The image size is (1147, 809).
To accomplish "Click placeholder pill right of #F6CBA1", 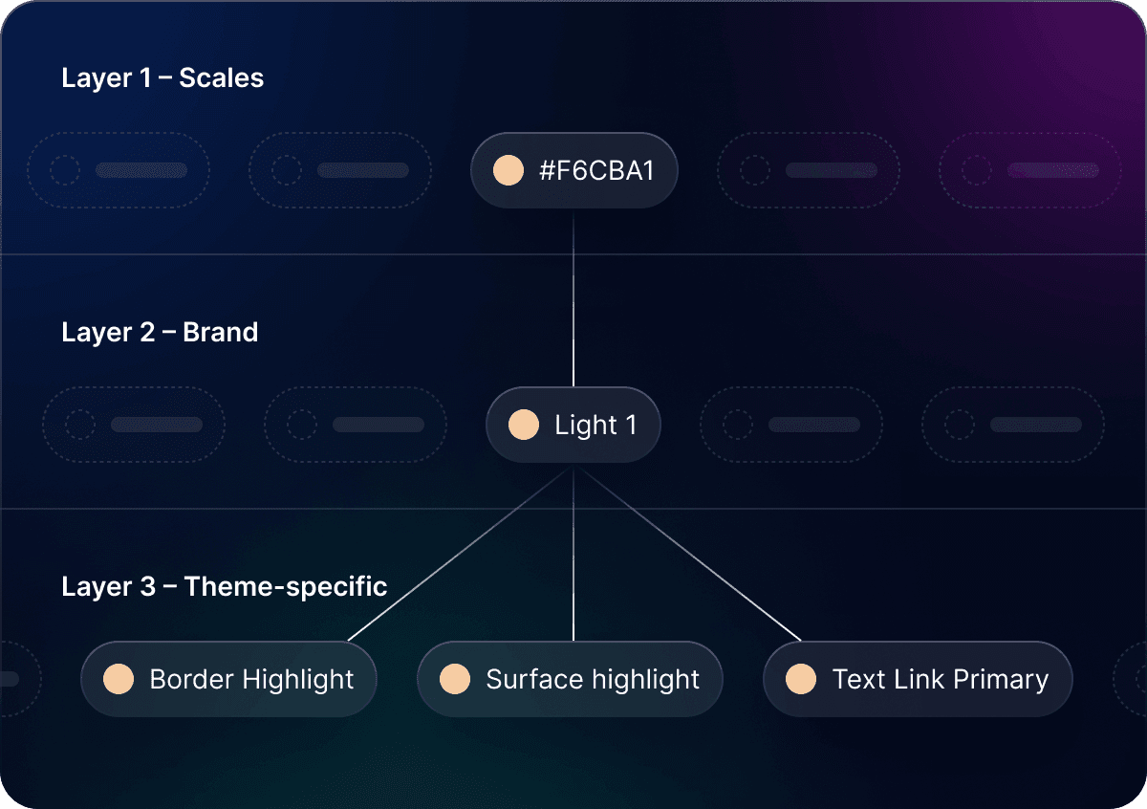I will point(809,171).
